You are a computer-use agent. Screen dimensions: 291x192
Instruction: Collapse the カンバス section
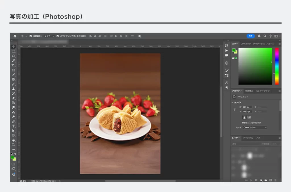pyautogui.click(x=232, y=102)
